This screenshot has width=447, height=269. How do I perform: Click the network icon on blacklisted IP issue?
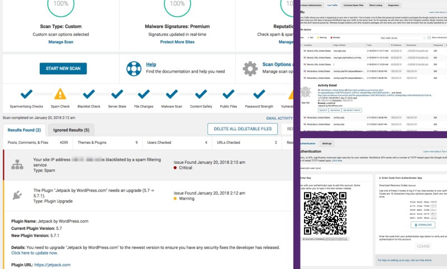(17, 164)
